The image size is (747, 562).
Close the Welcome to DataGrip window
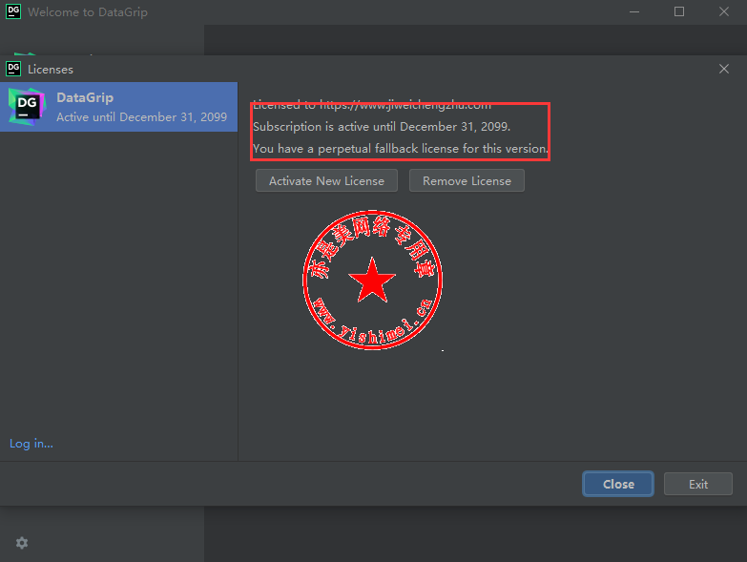tap(724, 11)
